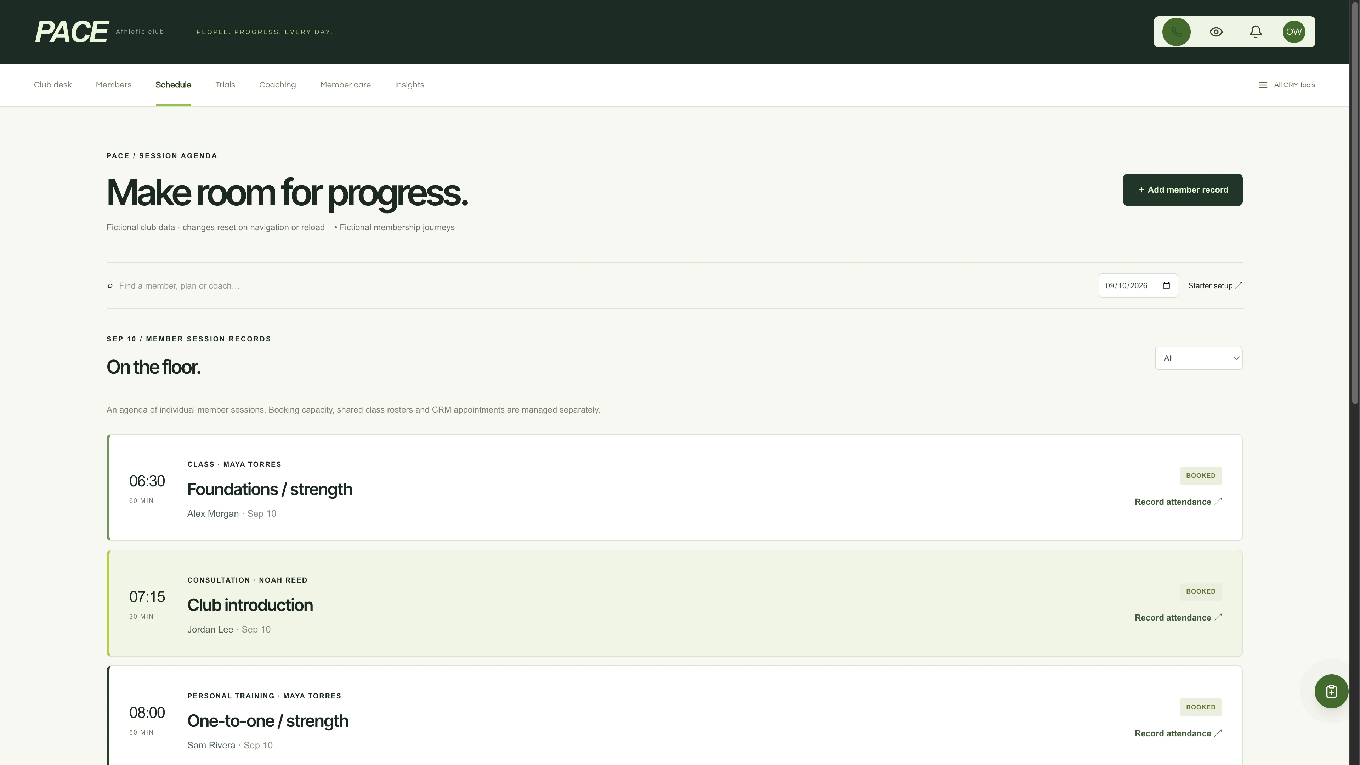
Task: Open the One-to-one / strength session title
Action: pyautogui.click(x=268, y=721)
